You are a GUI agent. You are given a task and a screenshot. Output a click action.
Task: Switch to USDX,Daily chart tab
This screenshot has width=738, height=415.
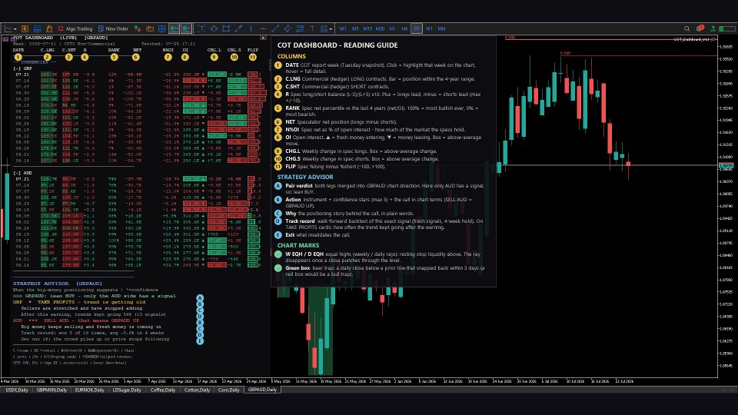click(17, 390)
